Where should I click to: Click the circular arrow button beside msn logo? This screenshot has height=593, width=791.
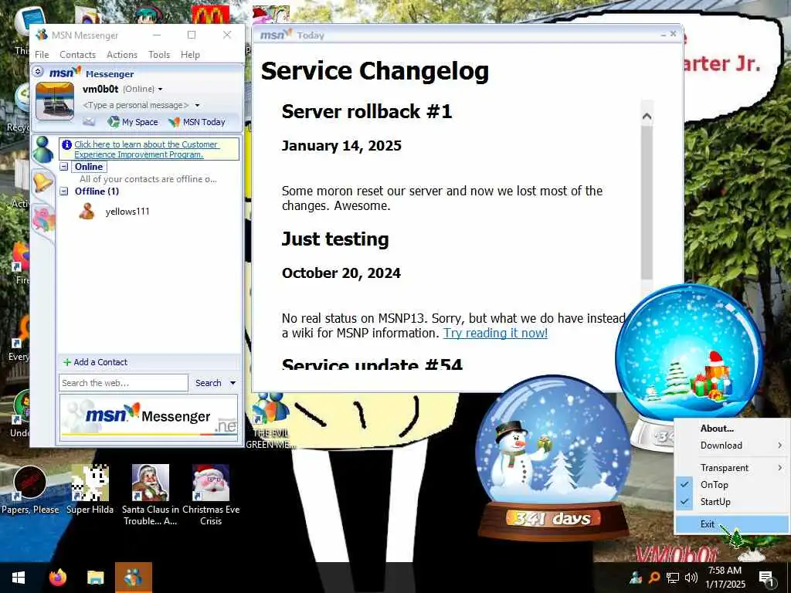point(38,72)
